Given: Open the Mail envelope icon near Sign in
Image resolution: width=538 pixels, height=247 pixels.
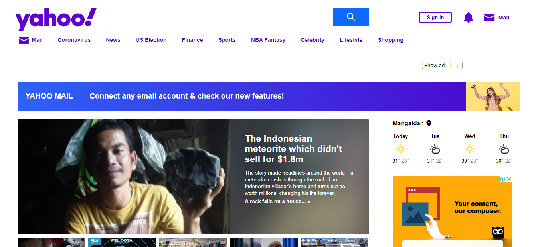Looking at the screenshot, I should point(489,18).
